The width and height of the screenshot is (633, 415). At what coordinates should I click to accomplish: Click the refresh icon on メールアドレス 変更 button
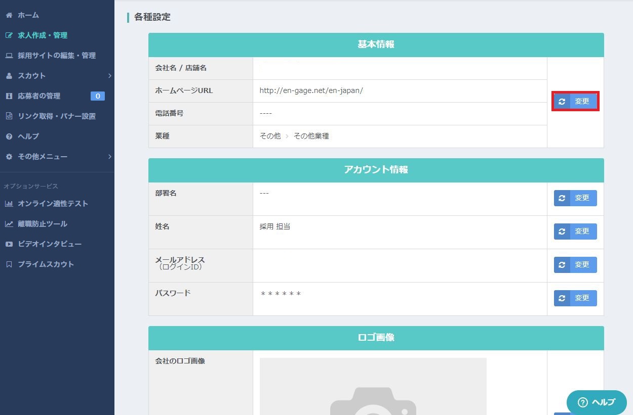562,265
